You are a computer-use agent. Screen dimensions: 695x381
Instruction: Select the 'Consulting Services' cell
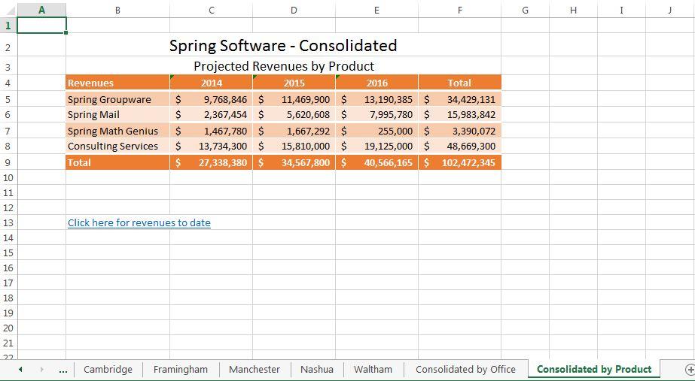pos(118,146)
